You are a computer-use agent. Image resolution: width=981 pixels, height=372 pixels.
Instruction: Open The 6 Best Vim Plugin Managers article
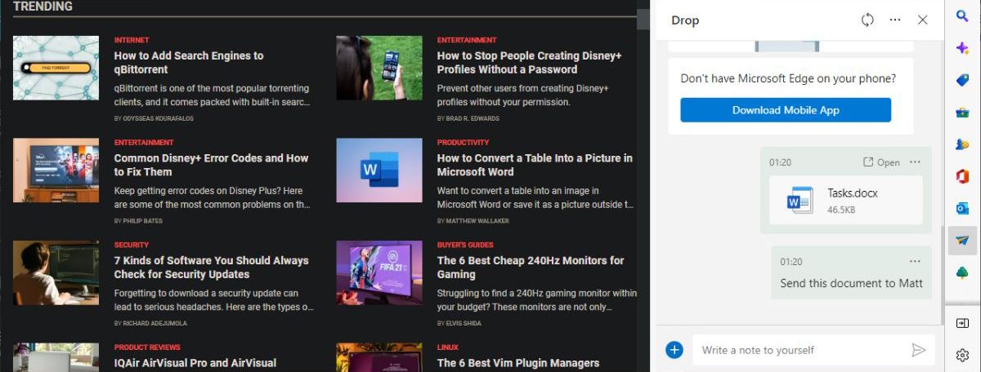point(518,363)
